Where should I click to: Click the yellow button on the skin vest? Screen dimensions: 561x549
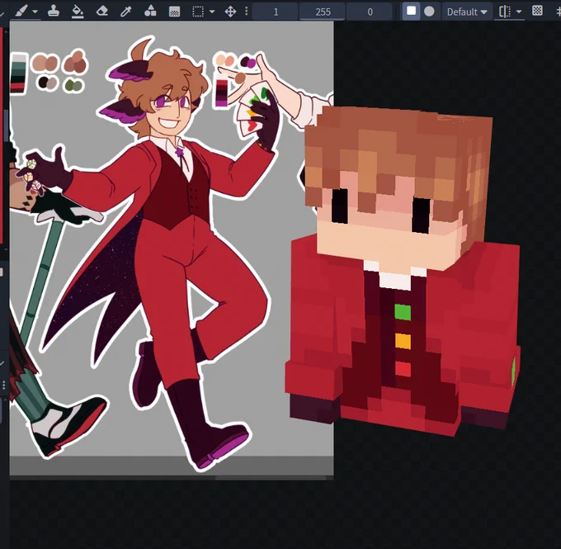403,341
